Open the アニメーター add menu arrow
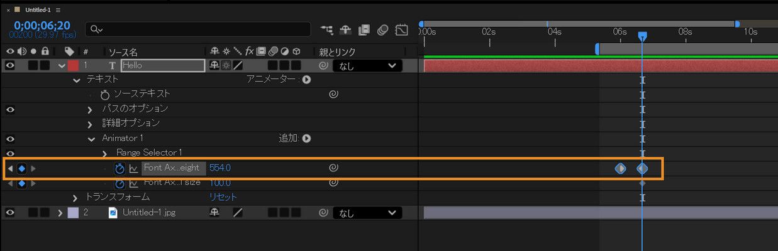 (x=306, y=80)
